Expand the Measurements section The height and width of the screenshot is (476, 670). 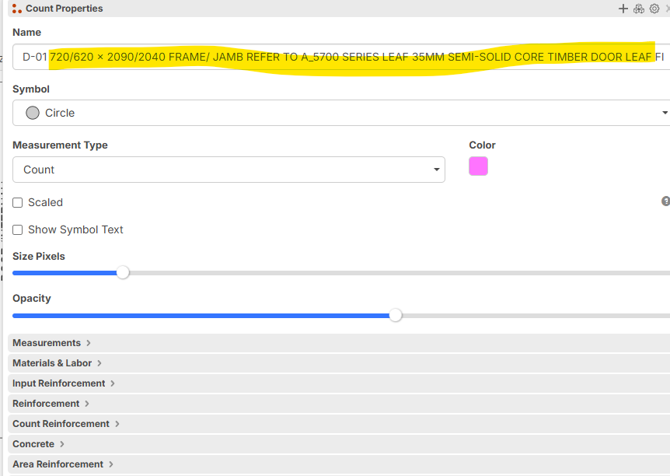pos(339,343)
